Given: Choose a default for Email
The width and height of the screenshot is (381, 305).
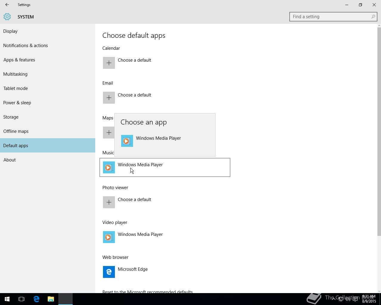Looking at the screenshot, I should click(134, 95).
